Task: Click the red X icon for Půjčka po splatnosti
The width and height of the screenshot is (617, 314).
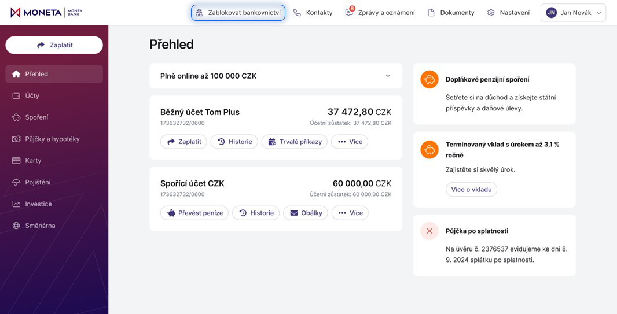Action: [x=429, y=231]
